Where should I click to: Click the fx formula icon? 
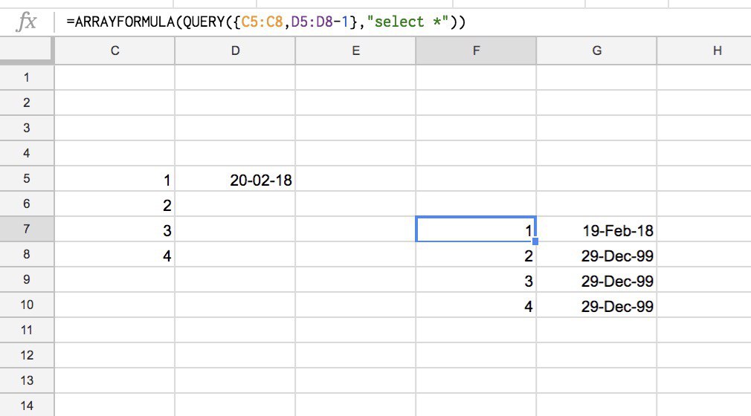tap(26, 22)
